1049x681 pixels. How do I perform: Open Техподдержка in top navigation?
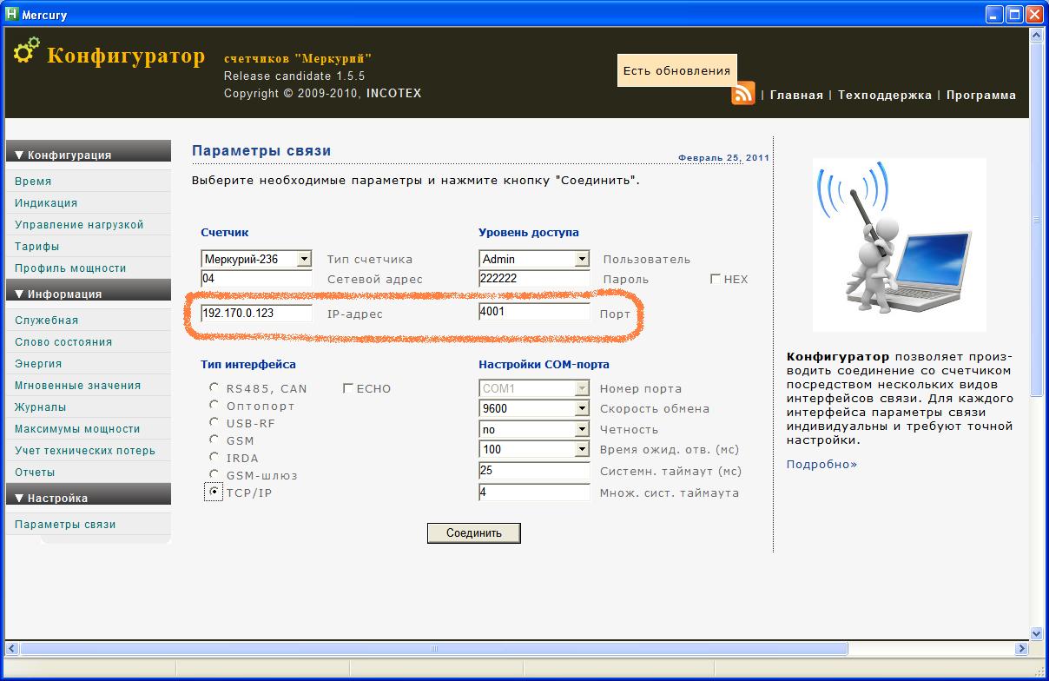pos(885,96)
